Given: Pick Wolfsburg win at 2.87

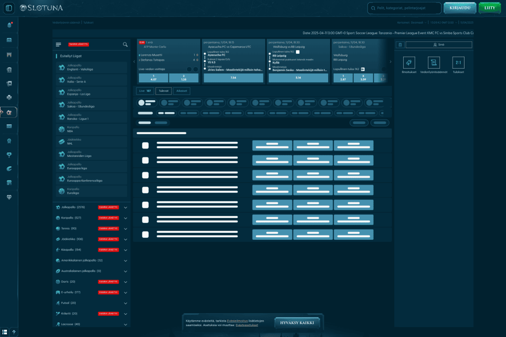Looking at the screenshot, I should 343,77.
